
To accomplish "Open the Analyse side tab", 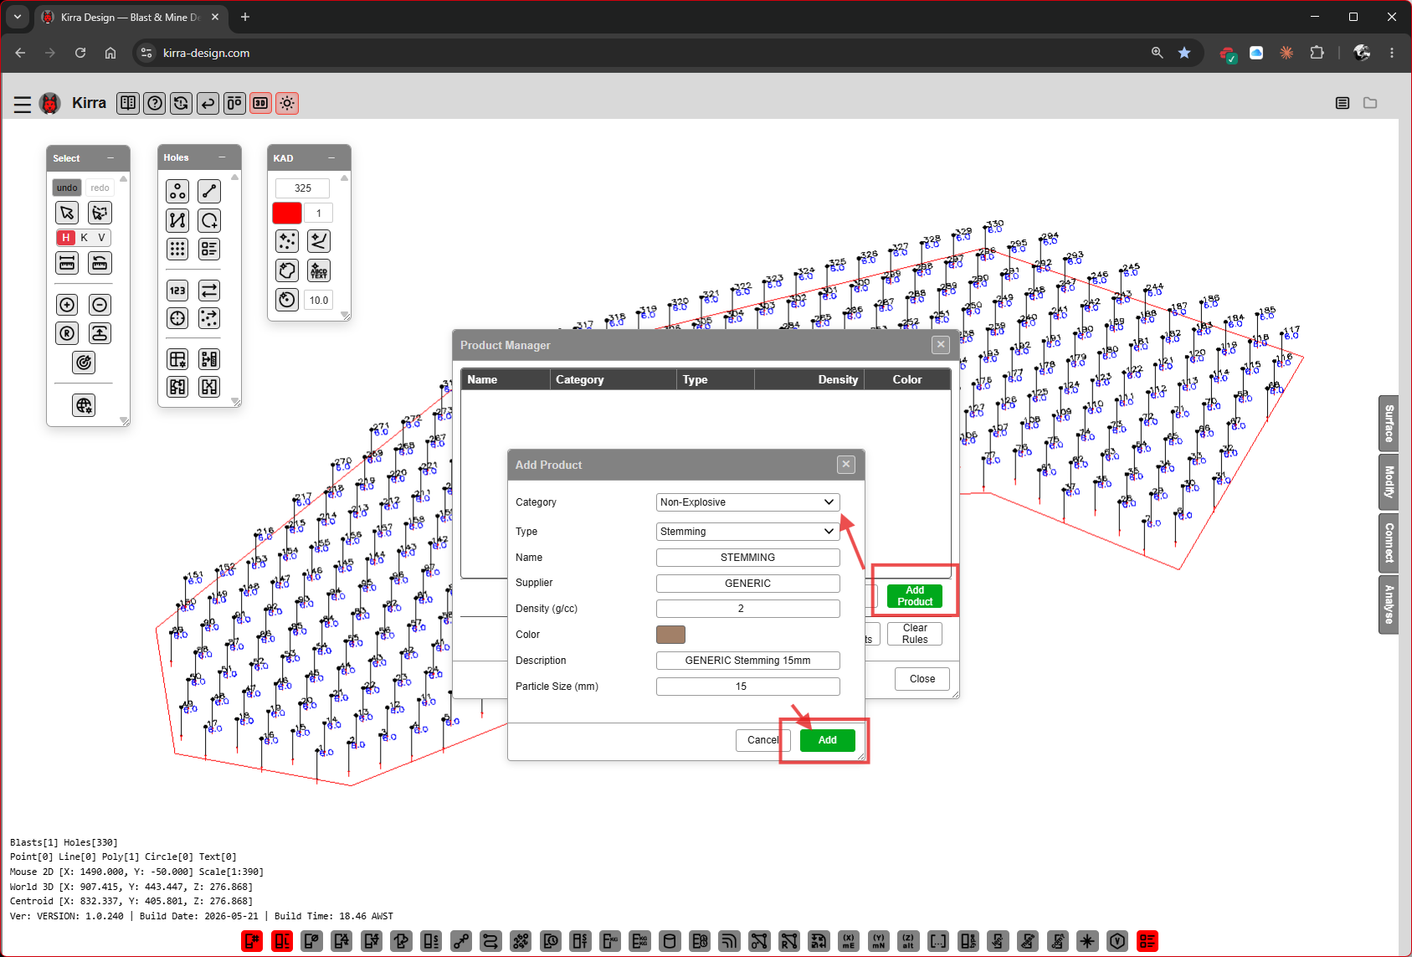I will pos(1389,605).
